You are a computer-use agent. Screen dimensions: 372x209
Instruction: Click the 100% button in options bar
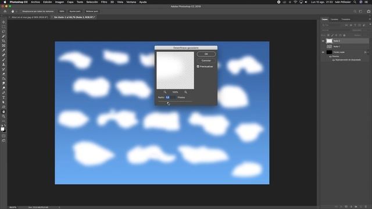coord(62,12)
